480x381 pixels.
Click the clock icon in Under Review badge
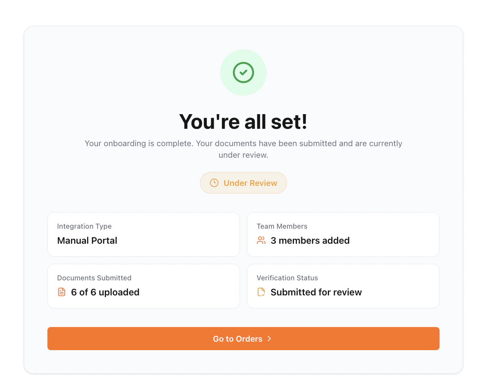[214, 183]
